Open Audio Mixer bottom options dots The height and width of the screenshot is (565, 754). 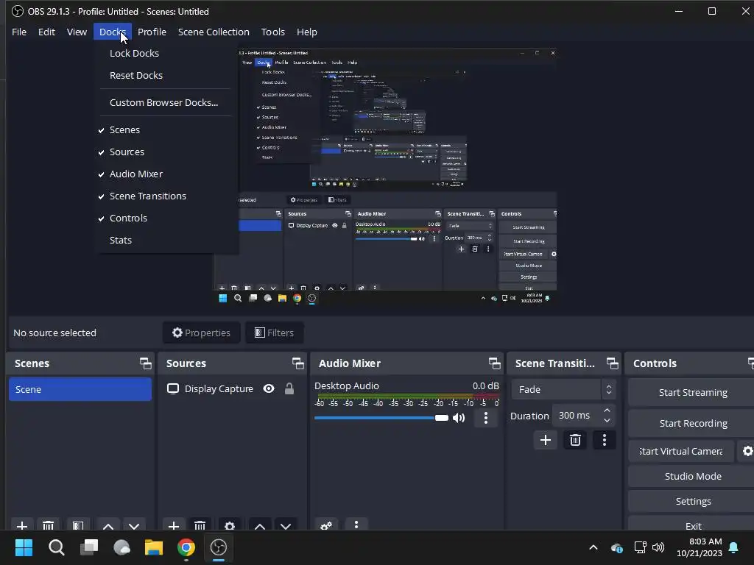point(356,525)
